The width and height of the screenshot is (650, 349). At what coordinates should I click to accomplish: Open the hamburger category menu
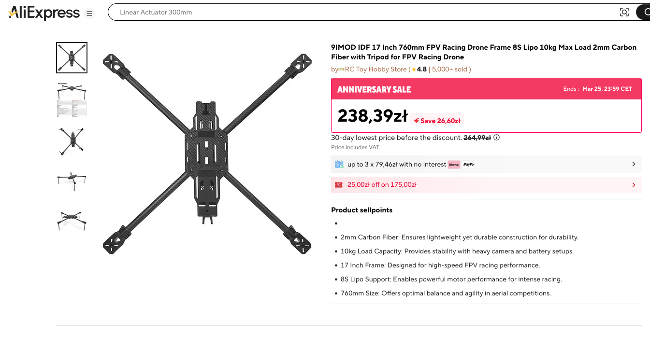[x=89, y=14]
